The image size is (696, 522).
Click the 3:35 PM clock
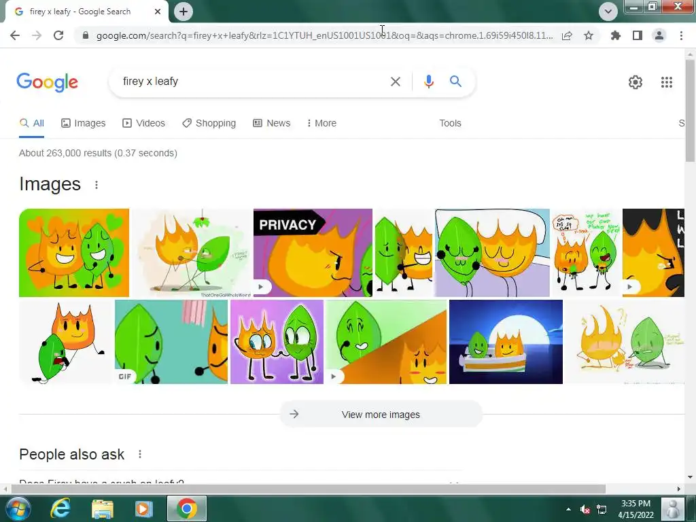[636, 504]
